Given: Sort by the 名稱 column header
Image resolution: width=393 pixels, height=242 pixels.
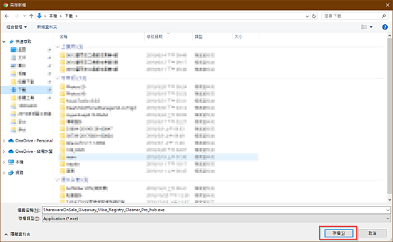Looking at the screenshot, I should click(63, 37).
